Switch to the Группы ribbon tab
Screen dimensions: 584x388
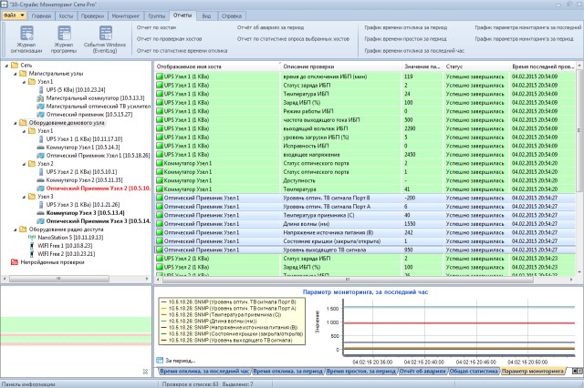click(x=156, y=16)
